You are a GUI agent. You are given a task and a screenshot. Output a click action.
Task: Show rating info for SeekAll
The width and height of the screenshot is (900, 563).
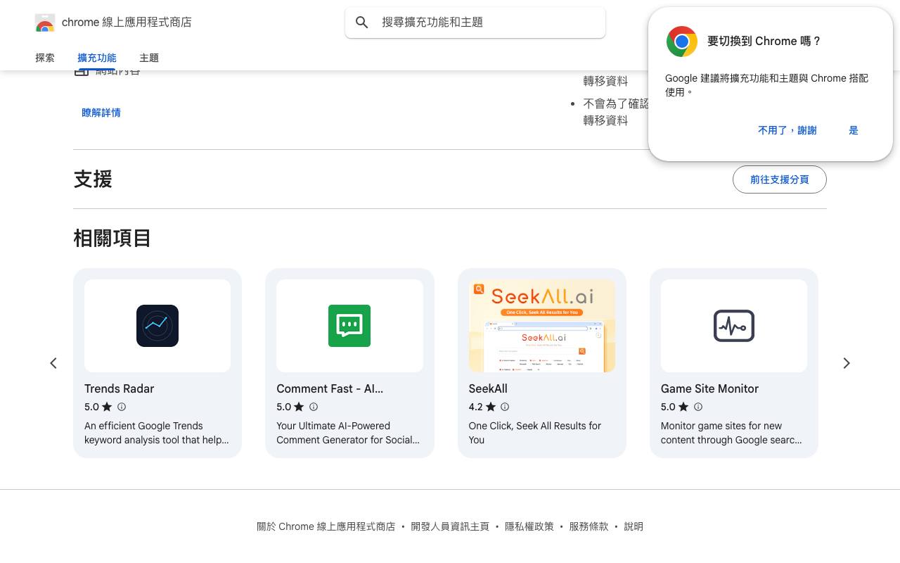505,407
